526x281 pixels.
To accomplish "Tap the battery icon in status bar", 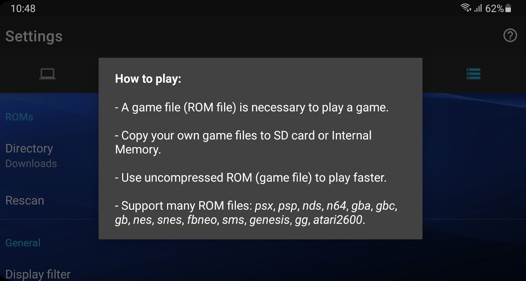I will coord(508,8).
